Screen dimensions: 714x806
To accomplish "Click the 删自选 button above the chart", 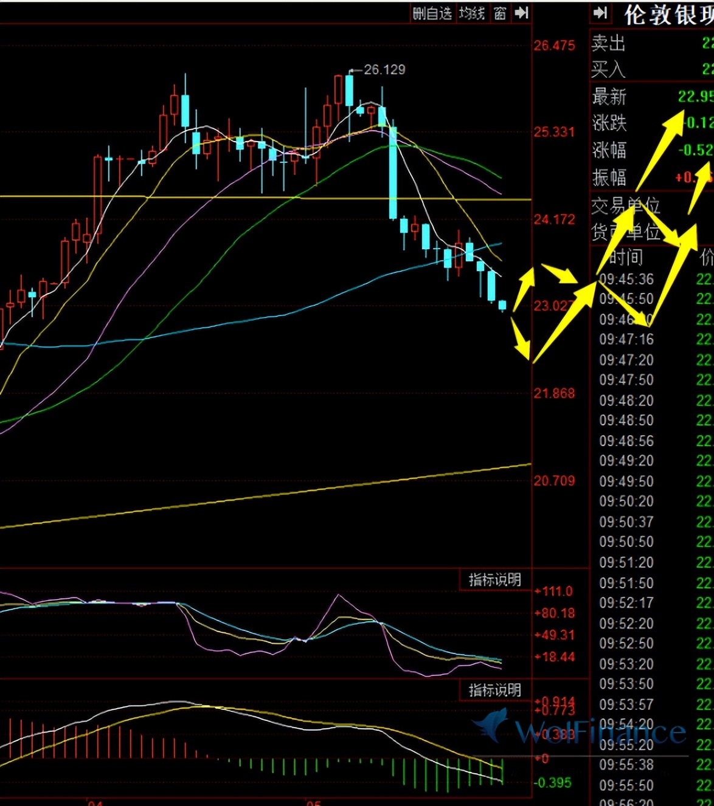I will click(x=432, y=13).
